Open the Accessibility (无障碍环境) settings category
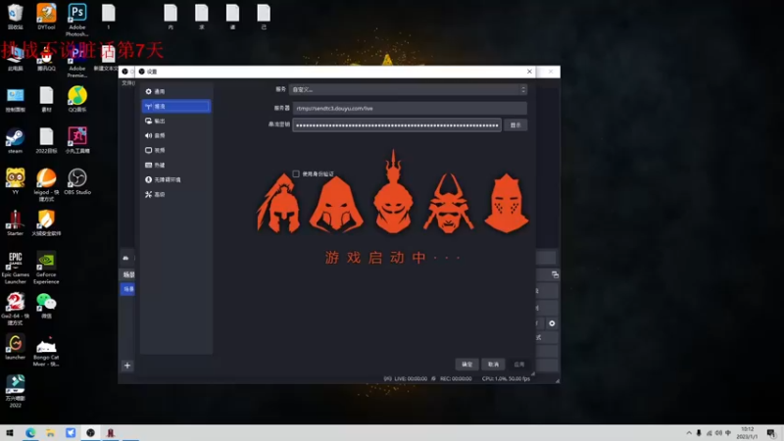 [176, 179]
